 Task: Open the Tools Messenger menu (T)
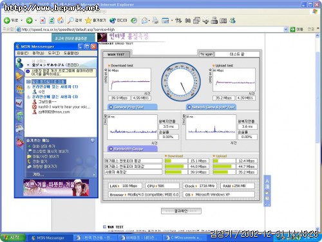pyautogui.click(x=54, y=53)
